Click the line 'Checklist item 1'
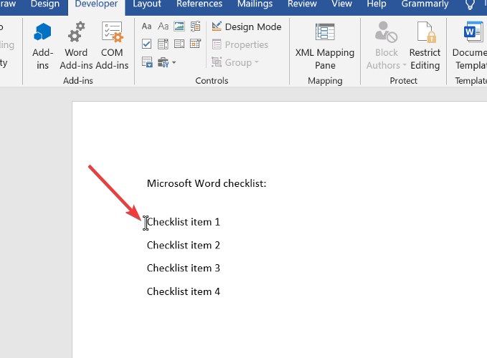This screenshot has height=358, width=487. click(183, 222)
